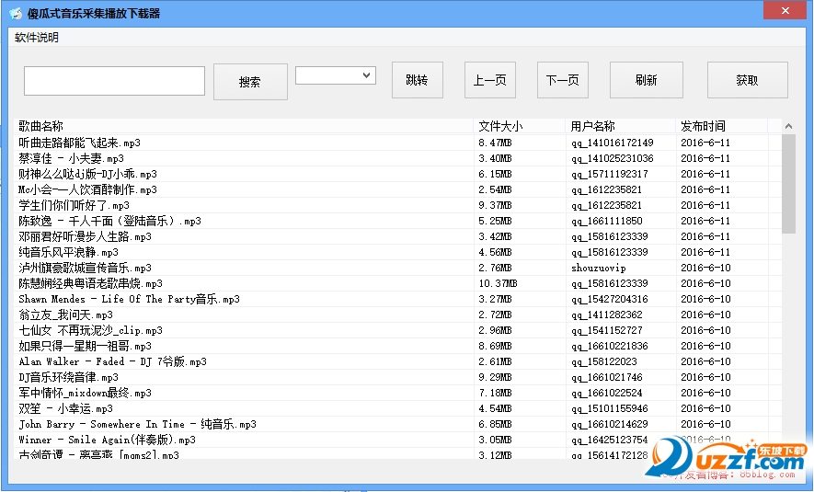The width and height of the screenshot is (814, 492).
Task: Click the 发布时间 column header
Action: 703,126
